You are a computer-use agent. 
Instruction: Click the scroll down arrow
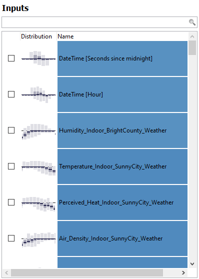192,263
